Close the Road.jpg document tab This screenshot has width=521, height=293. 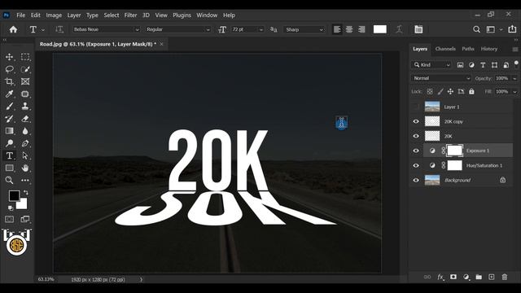161,44
